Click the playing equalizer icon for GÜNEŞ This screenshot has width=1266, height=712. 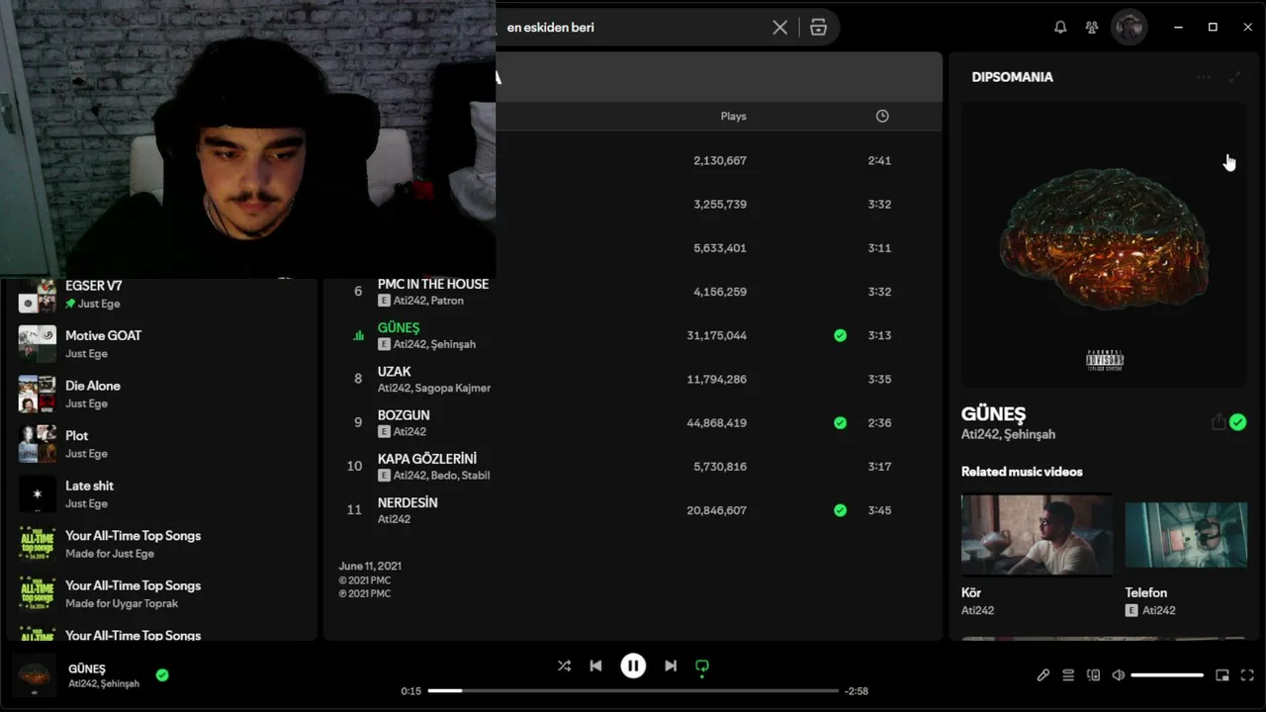(x=358, y=335)
